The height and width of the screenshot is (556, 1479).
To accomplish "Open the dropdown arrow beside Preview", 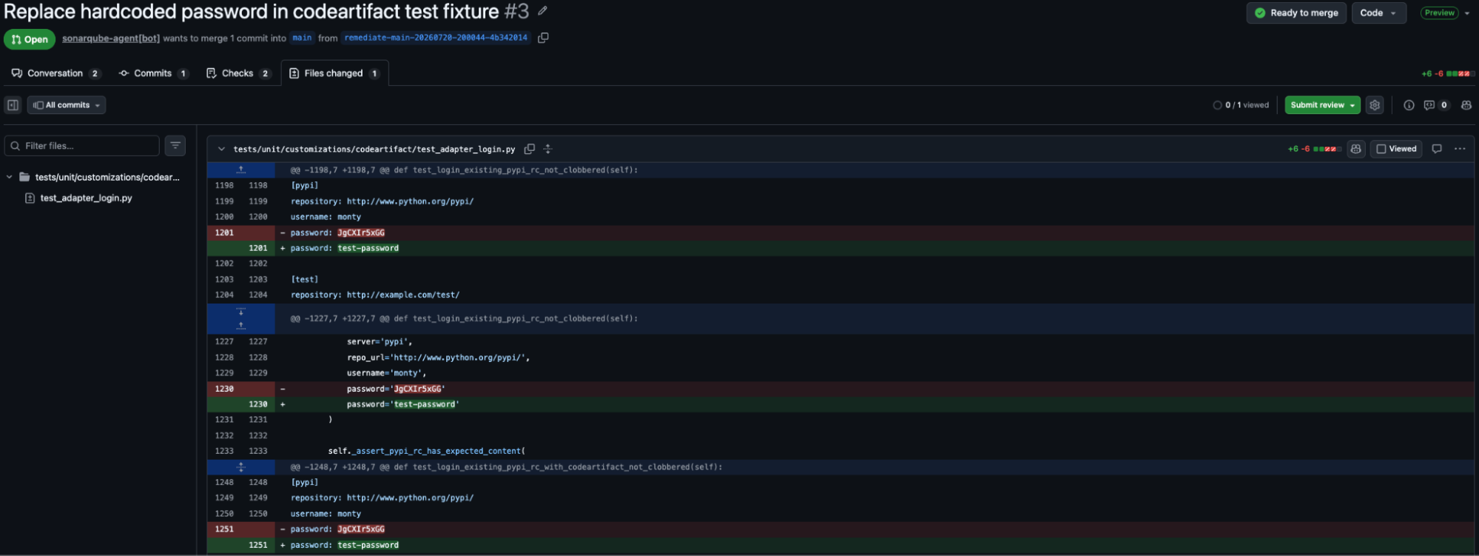I will [1467, 13].
